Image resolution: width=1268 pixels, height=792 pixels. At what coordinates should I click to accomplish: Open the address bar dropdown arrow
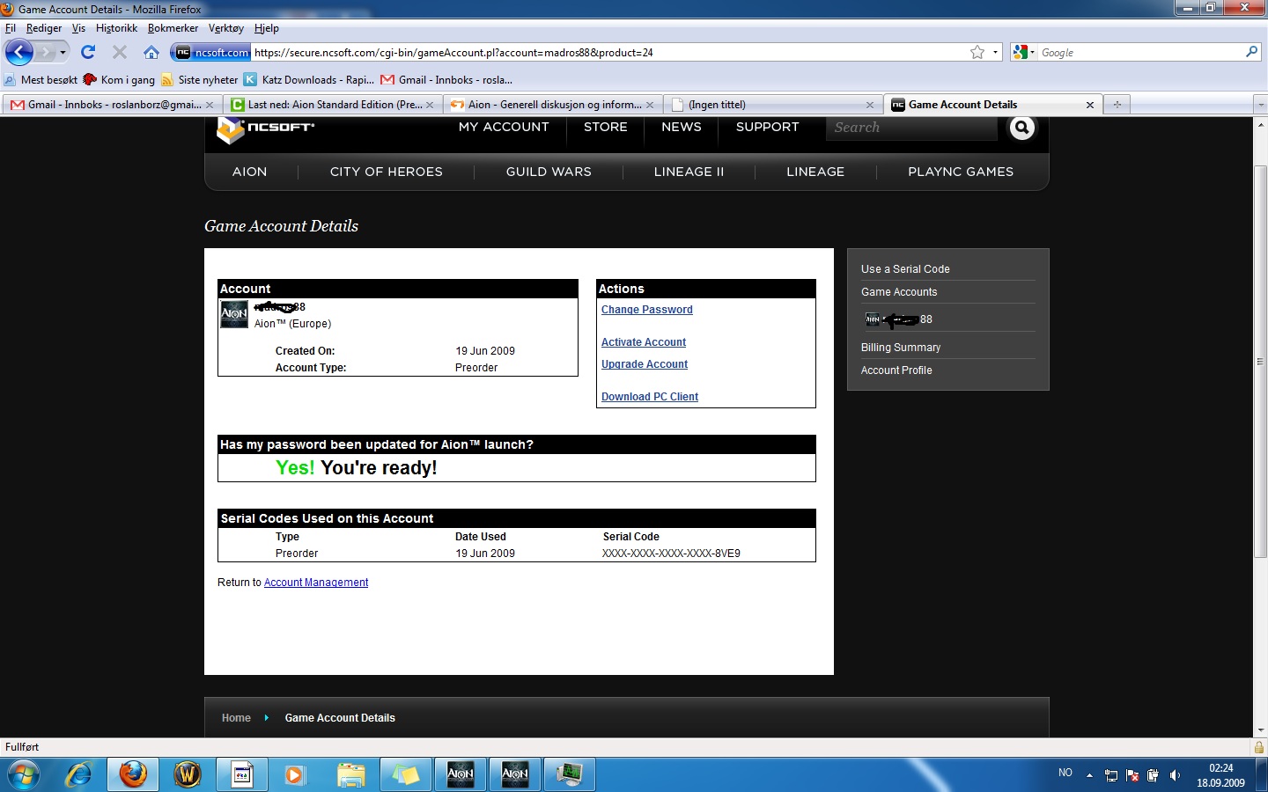[x=996, y=52]
